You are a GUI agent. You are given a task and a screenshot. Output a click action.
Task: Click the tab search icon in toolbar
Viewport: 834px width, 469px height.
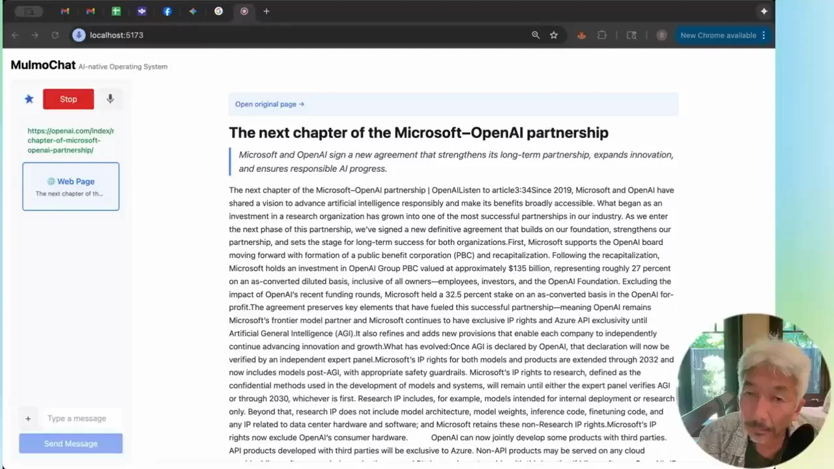pos(631,35)
